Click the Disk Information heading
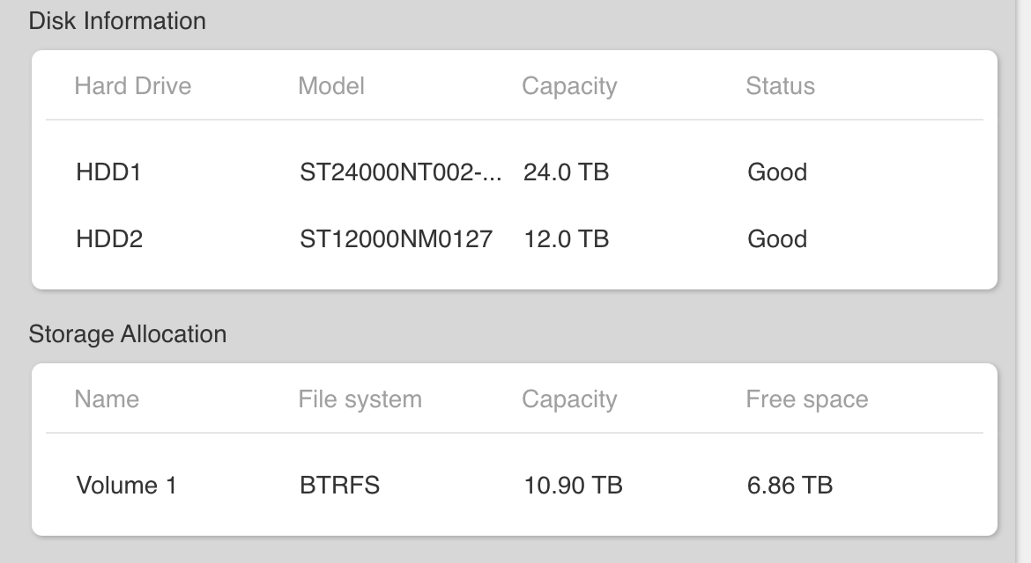1031x563 pixels. pyautogui.click(x=117, y=21)
